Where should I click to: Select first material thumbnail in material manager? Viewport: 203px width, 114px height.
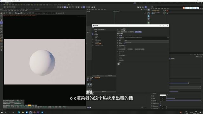point(88,92)
